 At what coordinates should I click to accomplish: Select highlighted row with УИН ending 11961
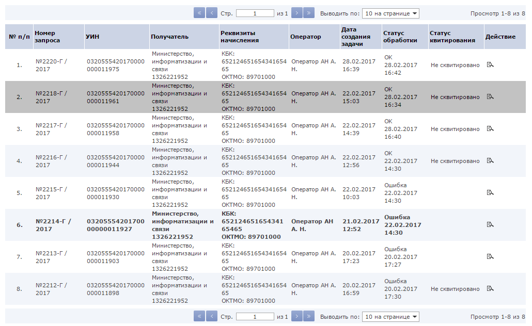(x=265, y=97)
